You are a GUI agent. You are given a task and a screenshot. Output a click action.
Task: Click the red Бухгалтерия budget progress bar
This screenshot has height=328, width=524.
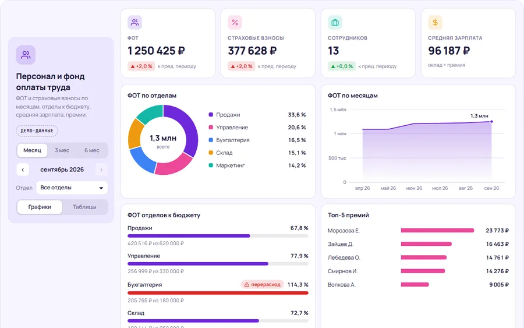[218, 293]
